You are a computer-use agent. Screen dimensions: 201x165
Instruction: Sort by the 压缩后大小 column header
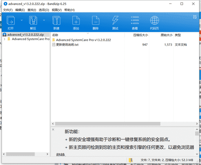pyautogui.click(x=141, y=35)
